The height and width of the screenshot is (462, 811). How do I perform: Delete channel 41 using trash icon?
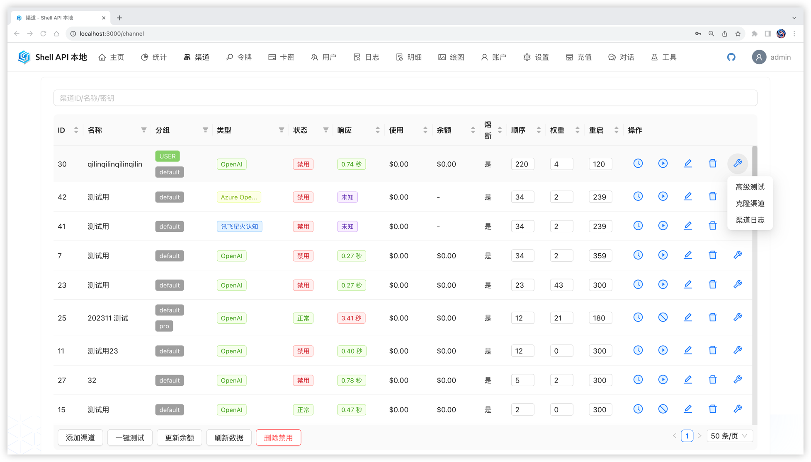(712, 226)
